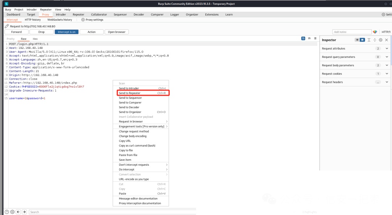Expand all Inspector sections

click(369, 40)
